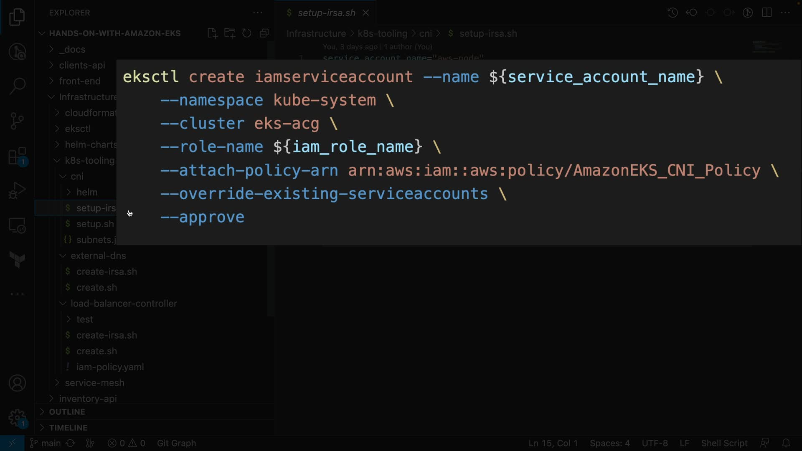This screenshot has height=451, width=802.
Task: Click k8s-tooling in the breadcrumb path
Action: point(382,33)
